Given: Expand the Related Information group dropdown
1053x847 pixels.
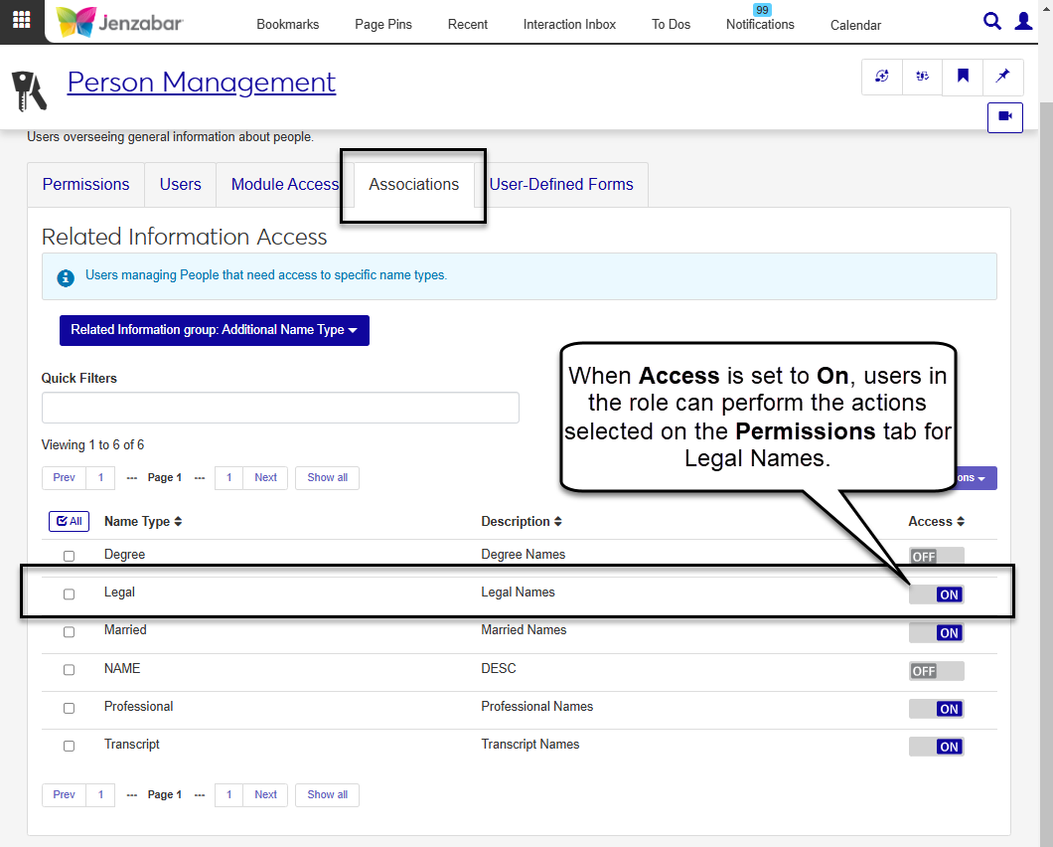Looking at the screenshot, I should 214,330.
